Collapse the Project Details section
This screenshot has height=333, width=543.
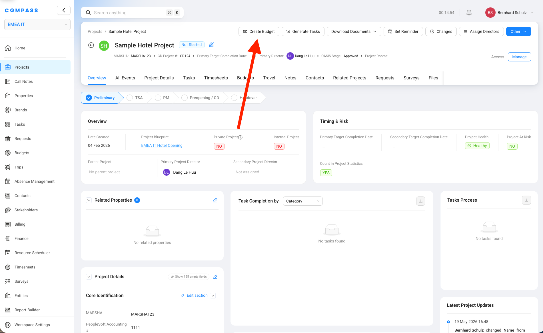pyautogui.click(x=89, y=277)
